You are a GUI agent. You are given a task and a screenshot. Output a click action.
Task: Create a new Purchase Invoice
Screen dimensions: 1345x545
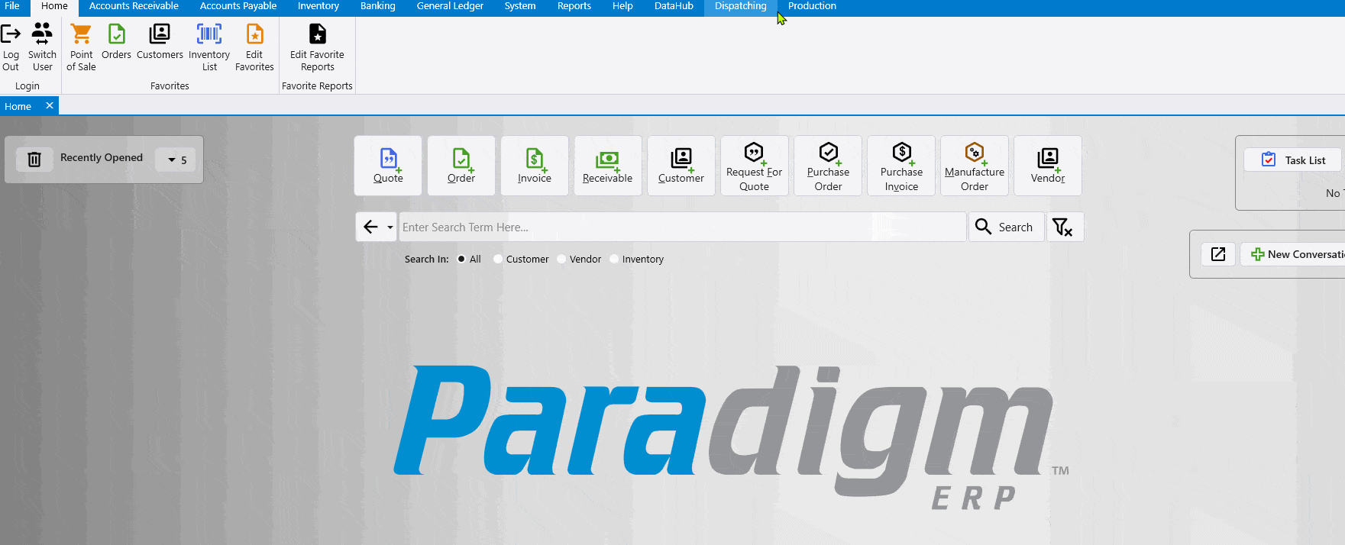(901, 166)
